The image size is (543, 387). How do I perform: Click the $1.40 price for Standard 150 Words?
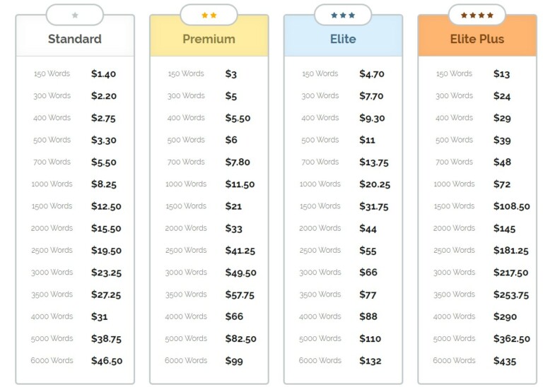[103, 74]
